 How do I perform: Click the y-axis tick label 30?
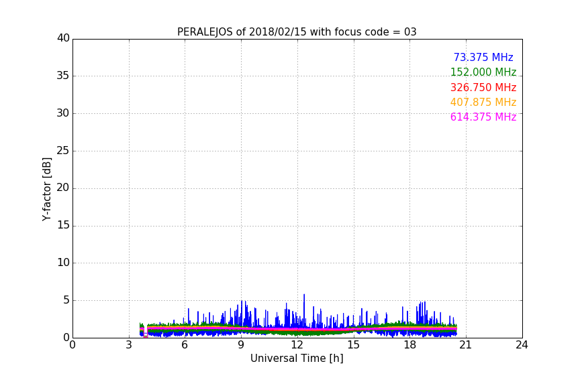coord(63,113)
